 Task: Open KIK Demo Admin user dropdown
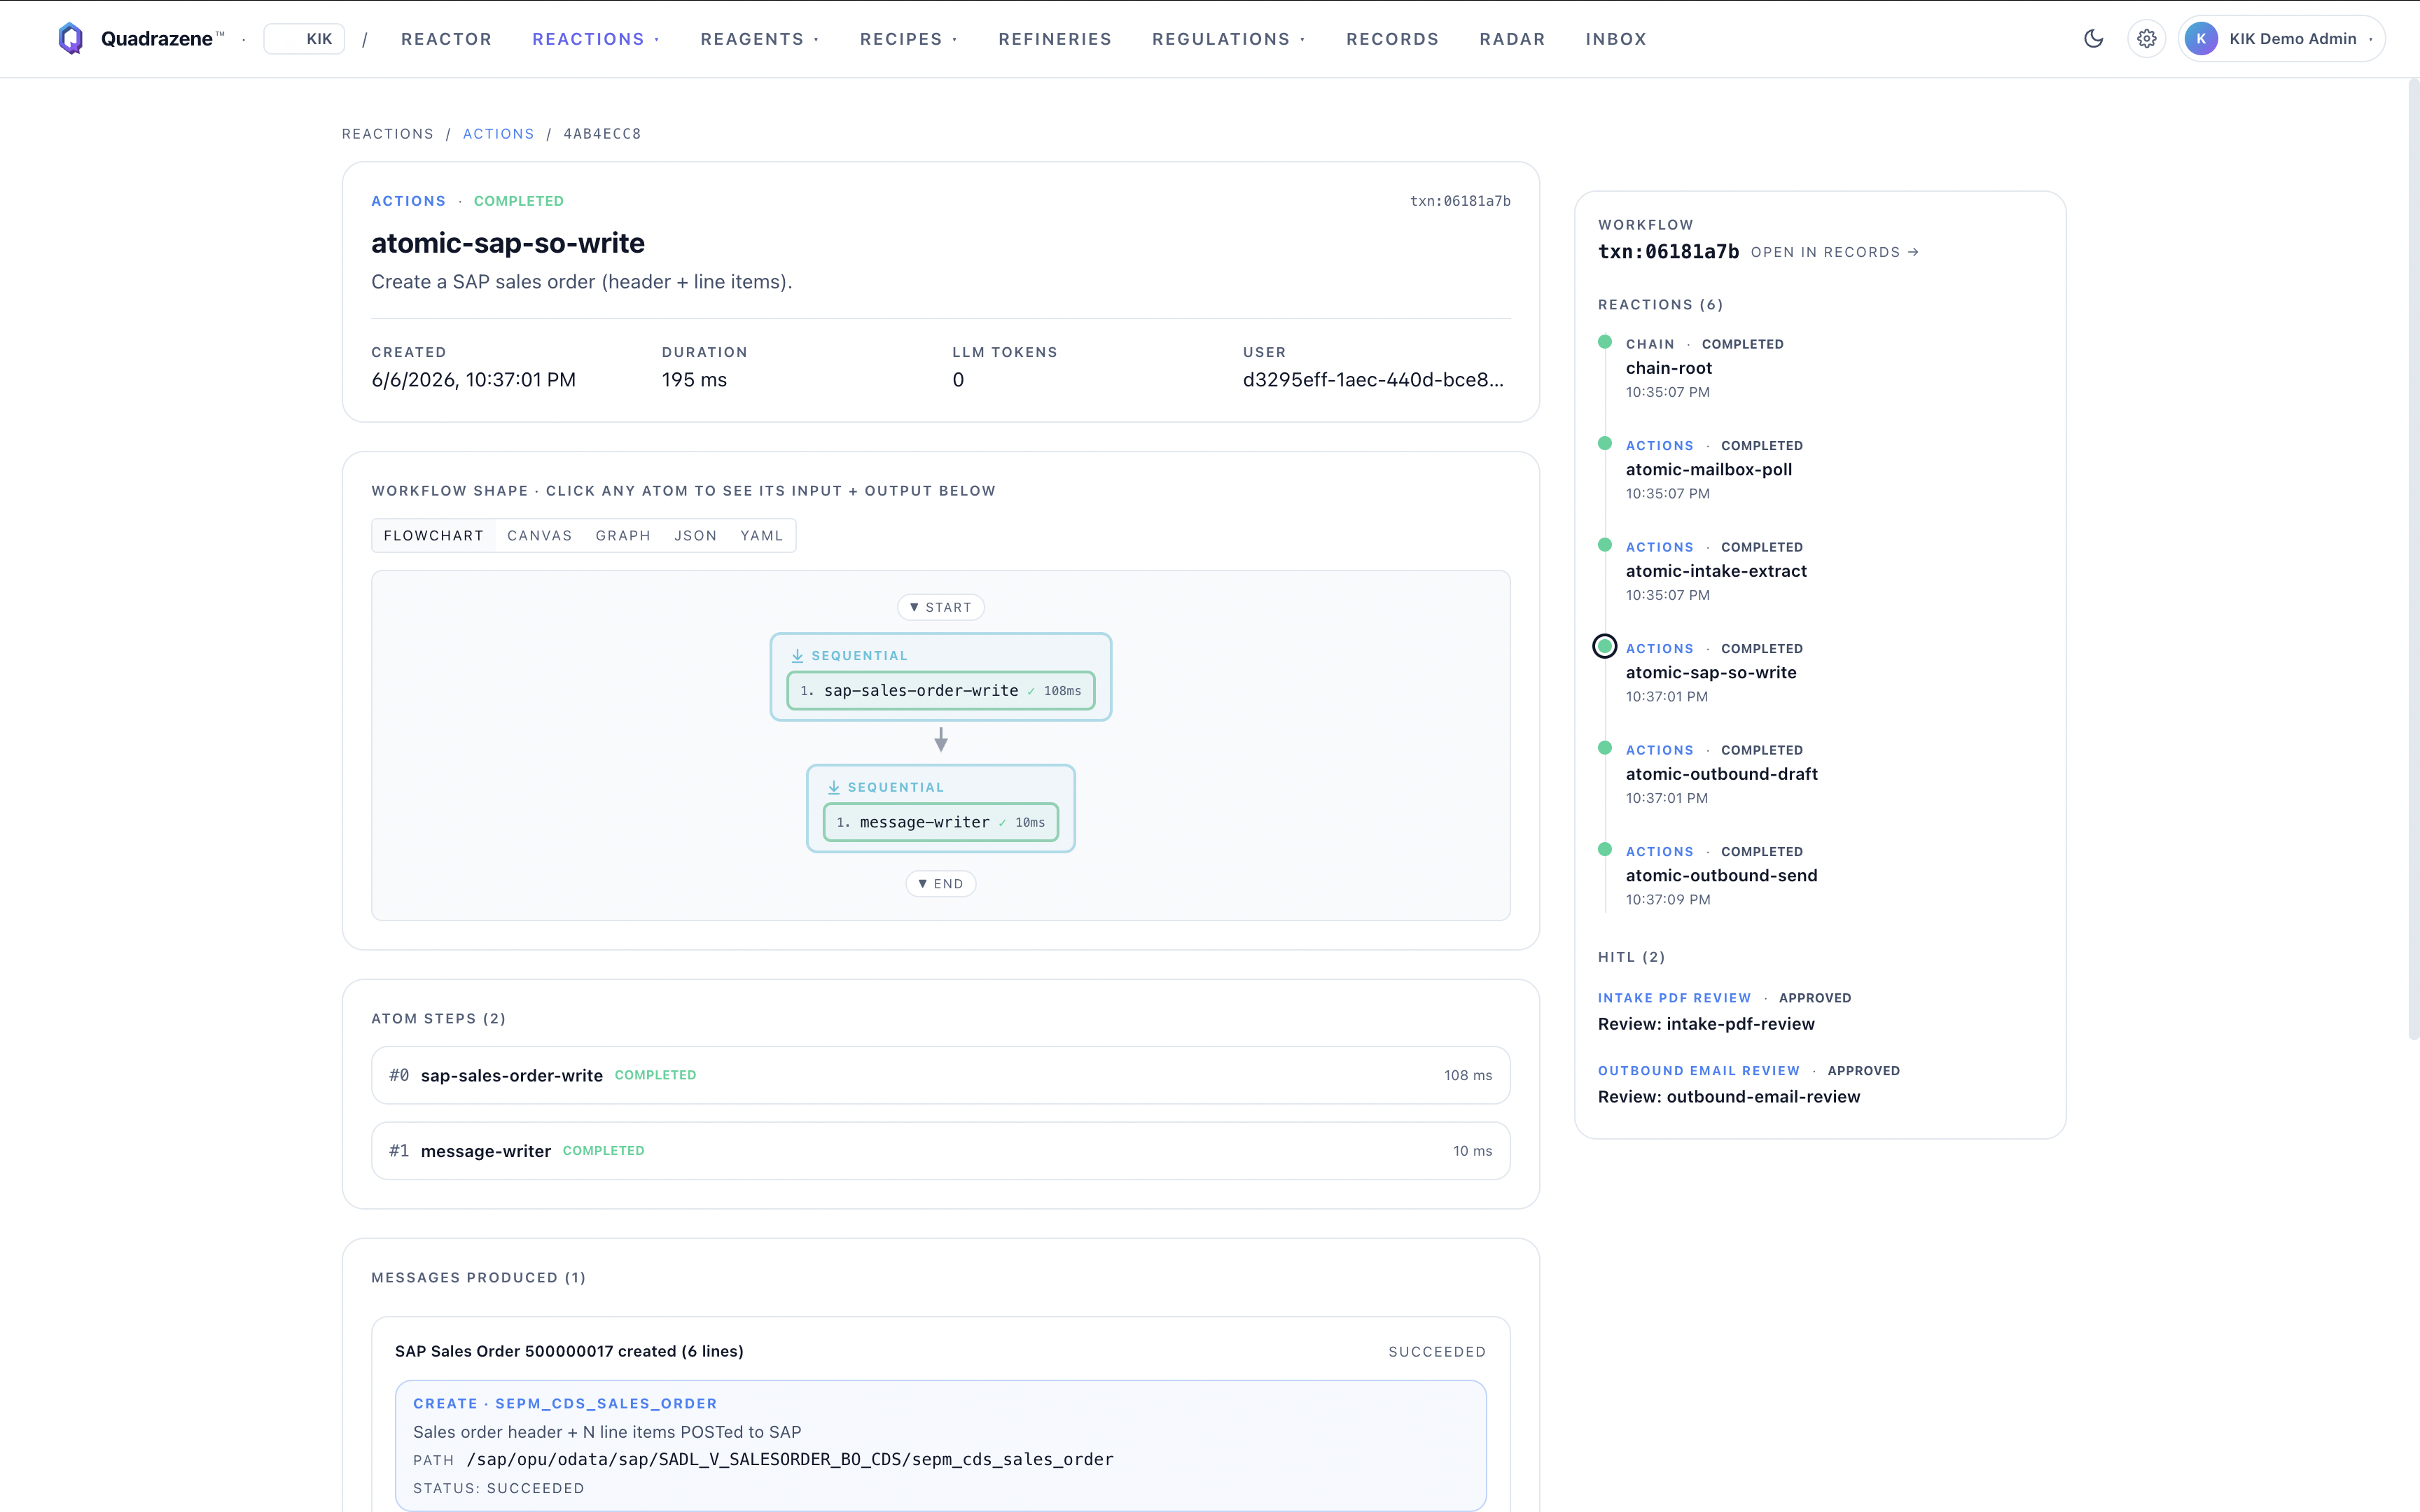point(2282,39)
